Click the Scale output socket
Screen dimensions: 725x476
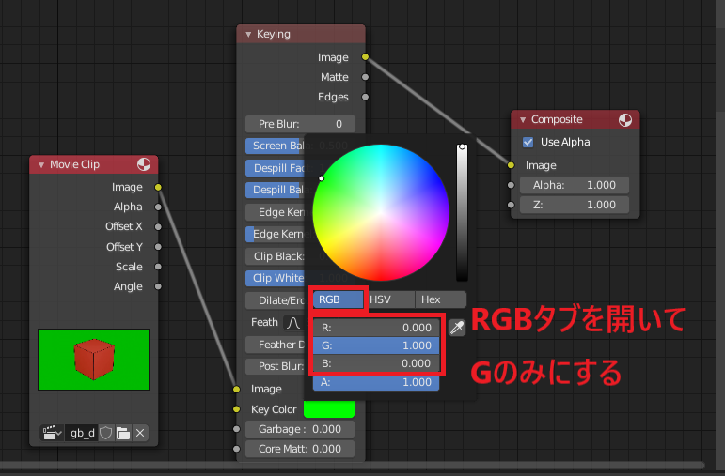(x=158, y=267)
